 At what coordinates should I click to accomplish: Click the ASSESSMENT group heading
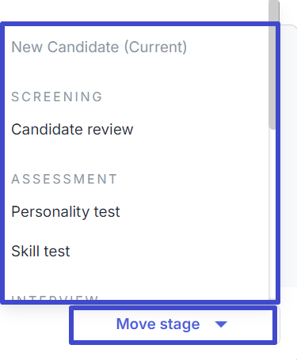pyautogui.click(x=64, y=179)
